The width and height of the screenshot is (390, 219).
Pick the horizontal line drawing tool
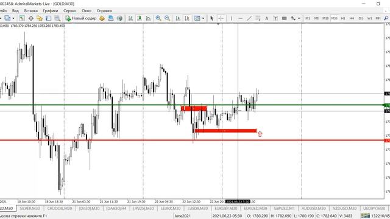pyautogui.click(x=240, y=18)
